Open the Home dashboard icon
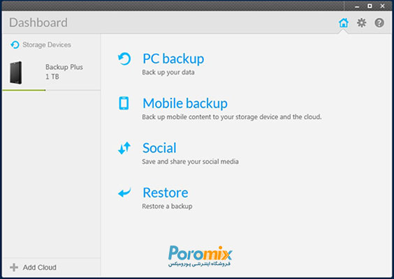This screenshot has height=279, width=394. coord(344,23)
